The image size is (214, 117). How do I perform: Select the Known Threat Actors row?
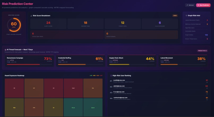(x=196, y=39)
